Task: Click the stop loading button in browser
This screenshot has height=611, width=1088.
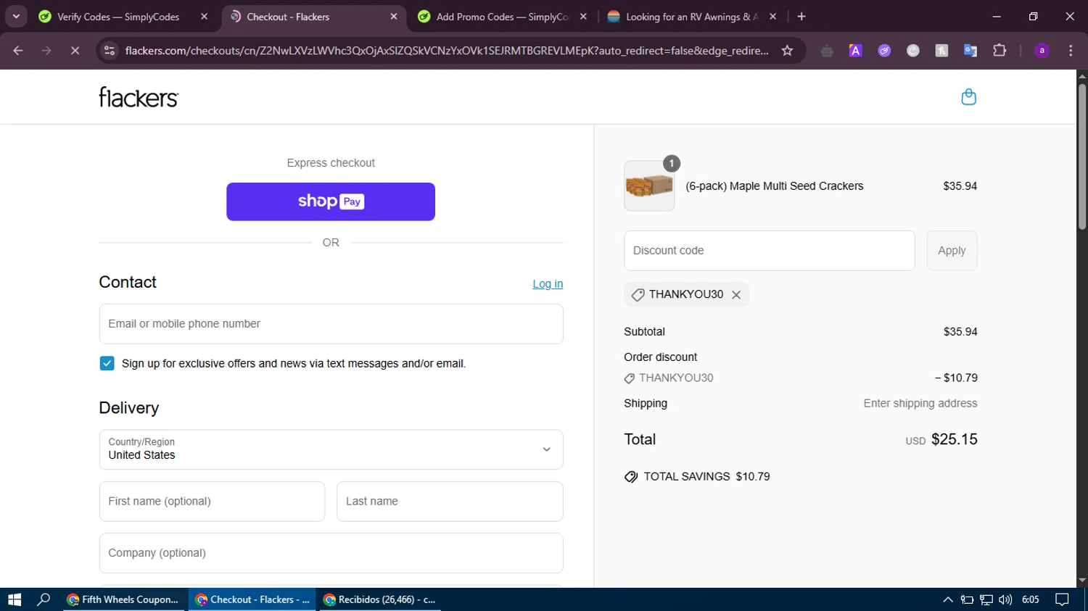Action: click(75, 50)
